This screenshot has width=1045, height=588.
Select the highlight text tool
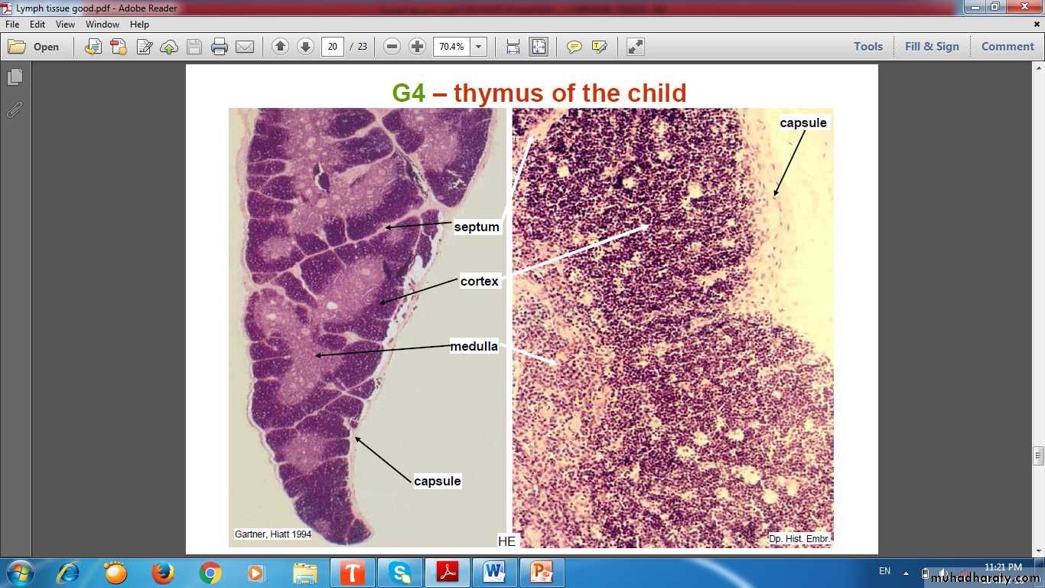coord(599,47)
